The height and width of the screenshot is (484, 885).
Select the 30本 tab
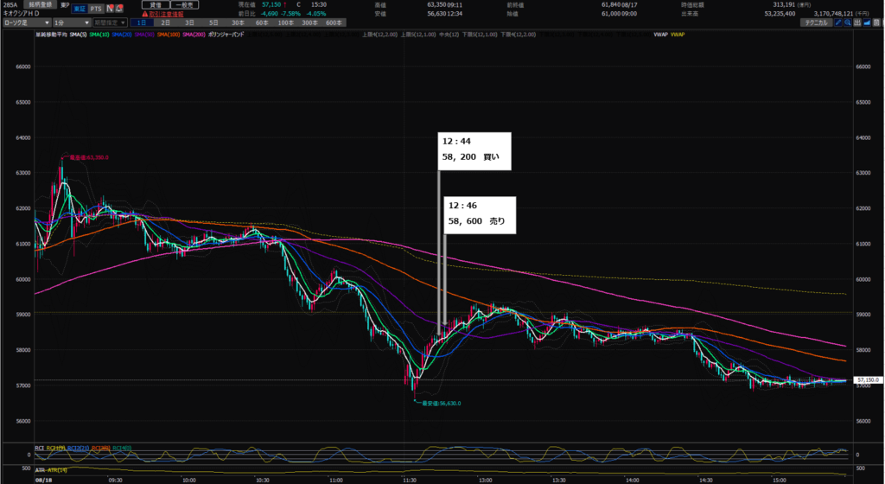239,22
